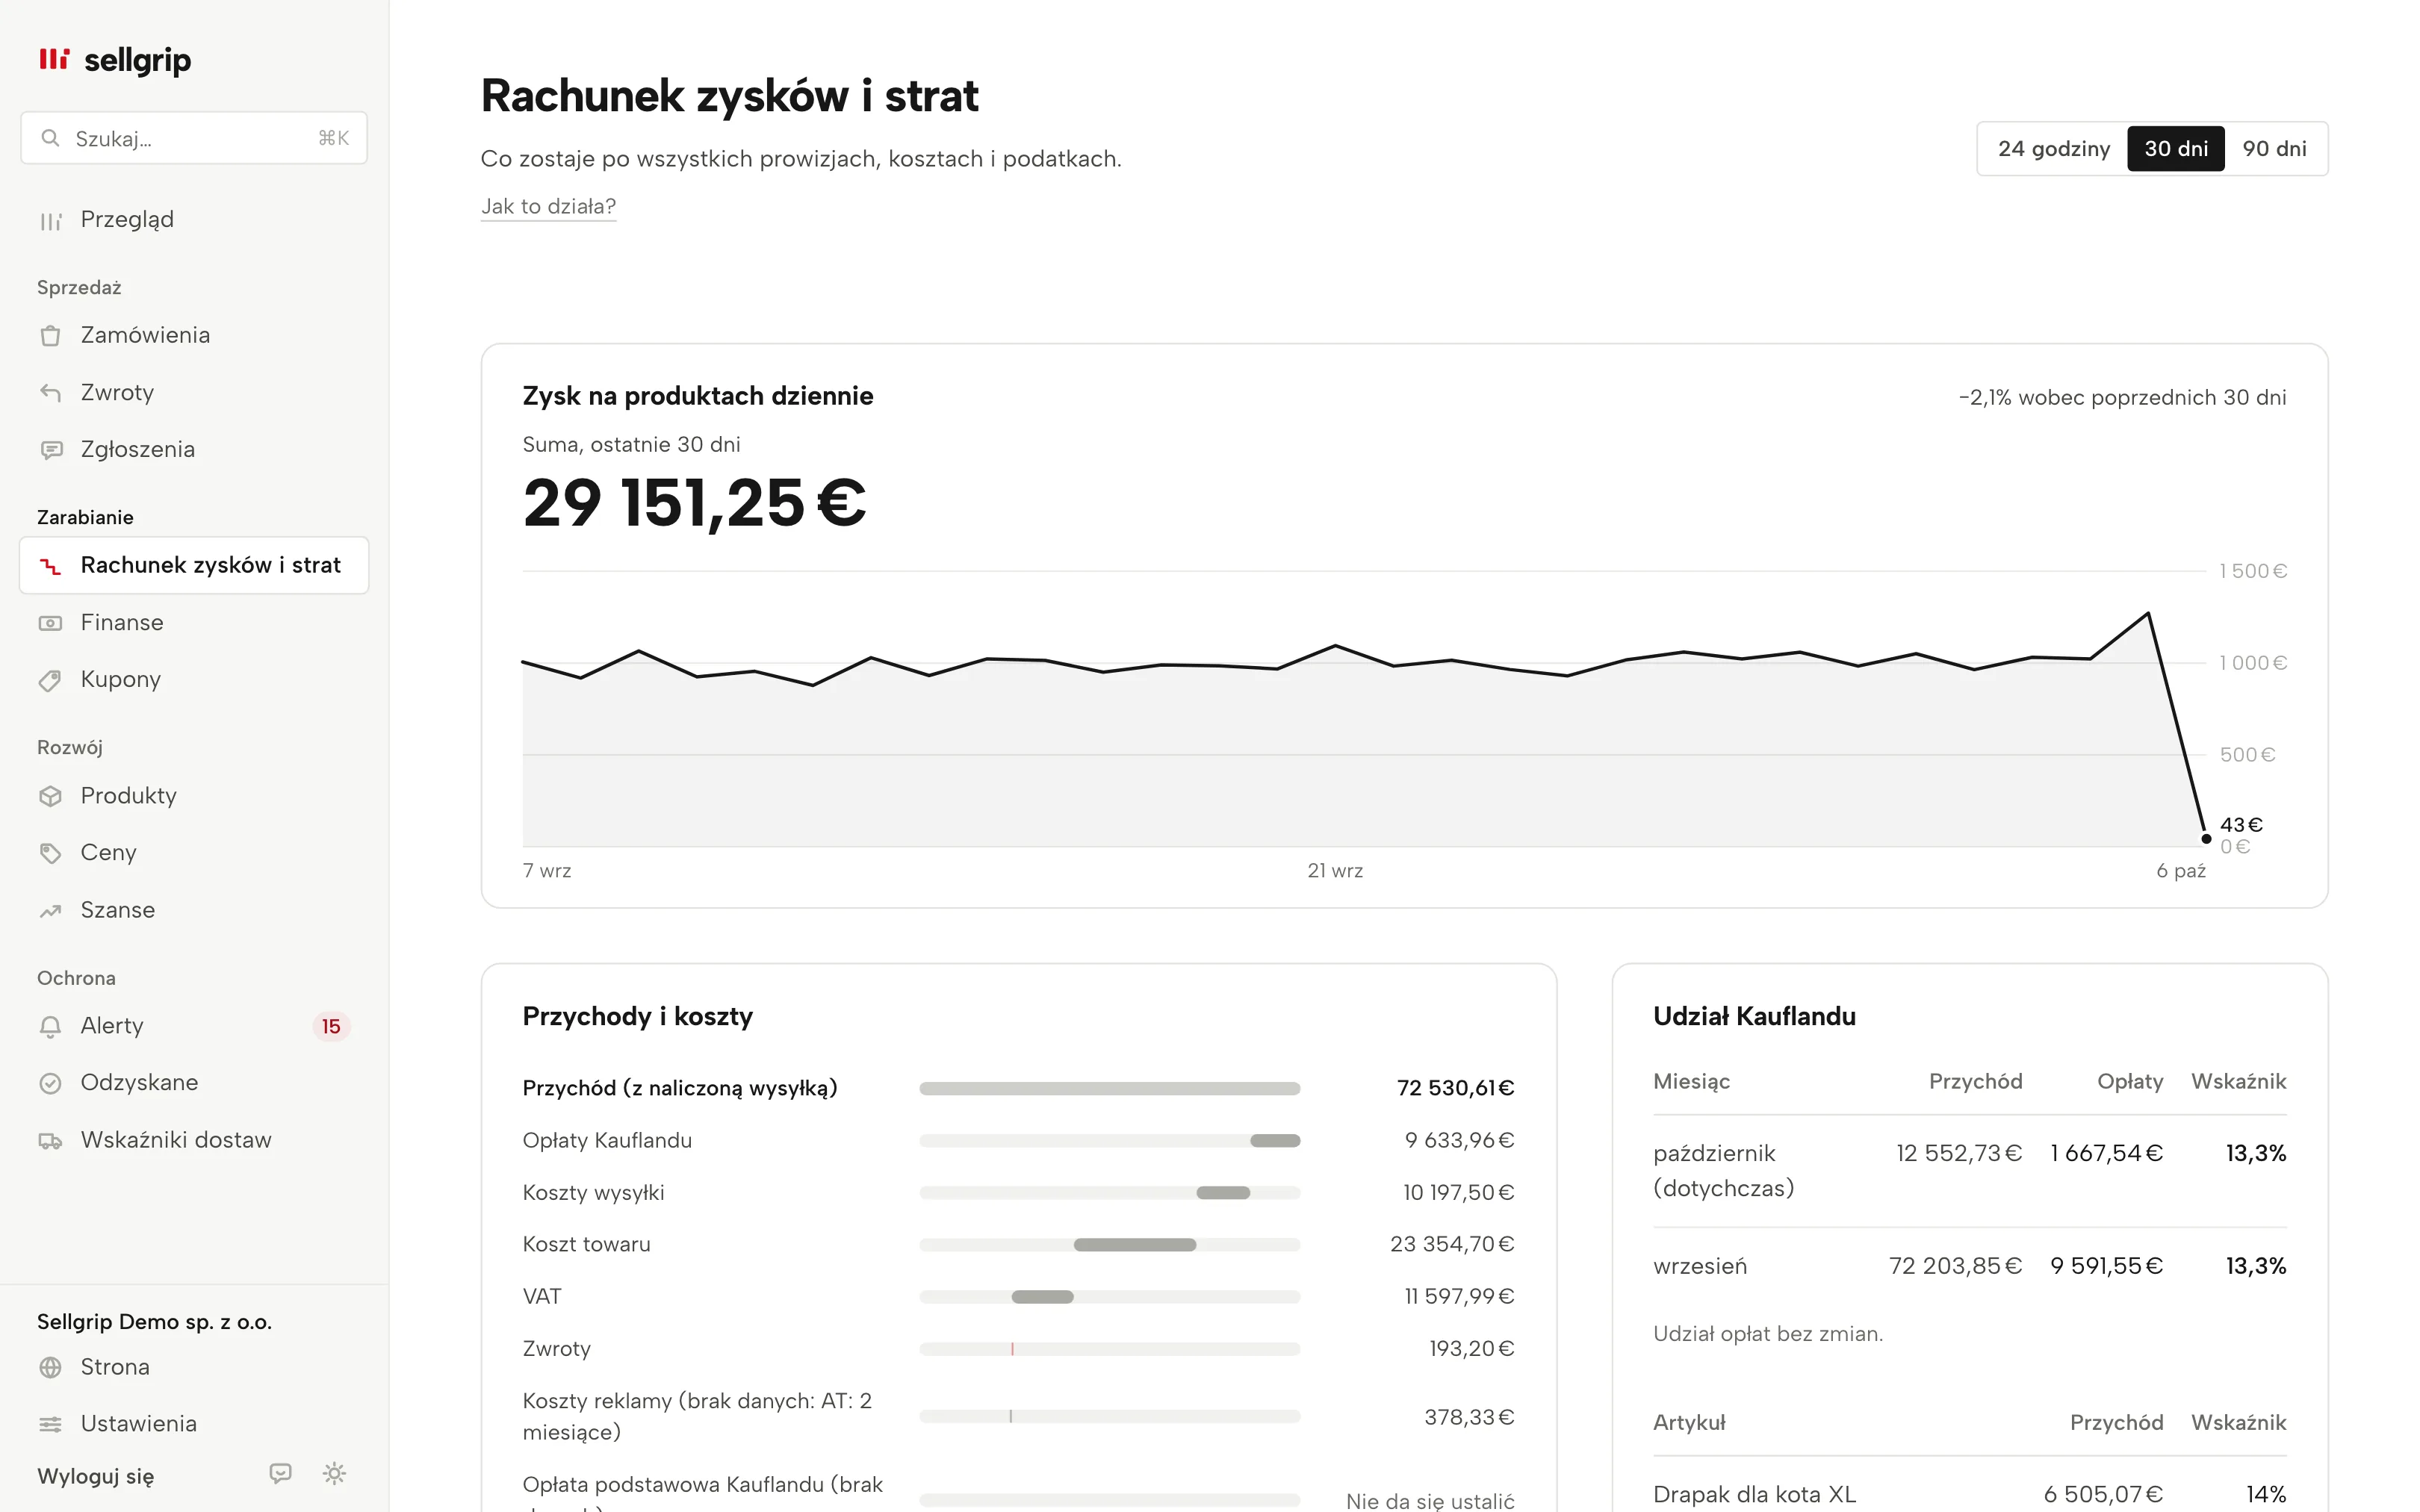Click the Koszty wysyłki bar
The image size is (2420, 1512).
(x=1223, y=1193)
